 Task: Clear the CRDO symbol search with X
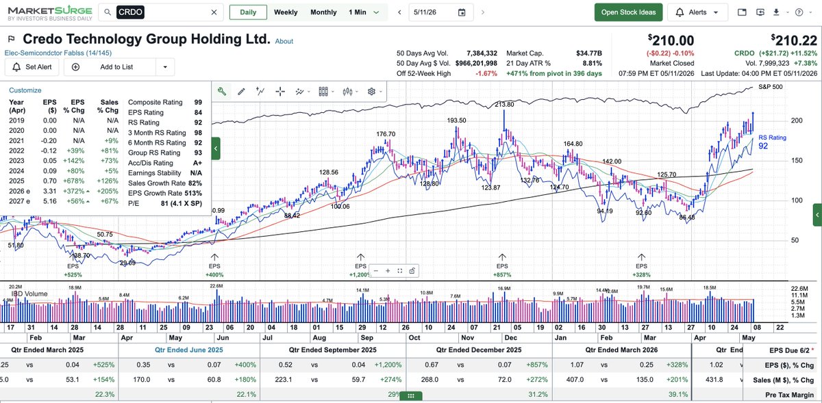[x=213, y=12]
